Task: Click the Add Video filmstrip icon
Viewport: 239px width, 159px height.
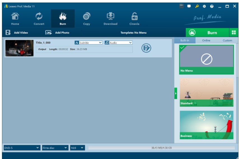Action: pyautogui.click(x=8, y=32)
